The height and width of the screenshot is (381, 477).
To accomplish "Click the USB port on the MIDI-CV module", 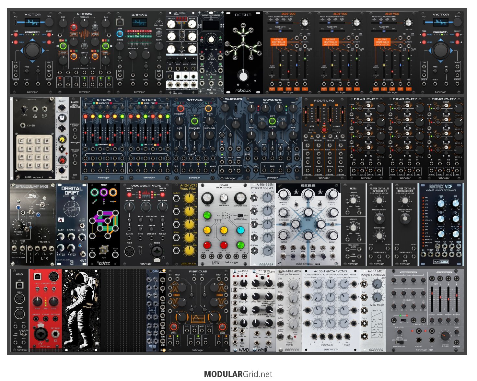I will 20,285.
